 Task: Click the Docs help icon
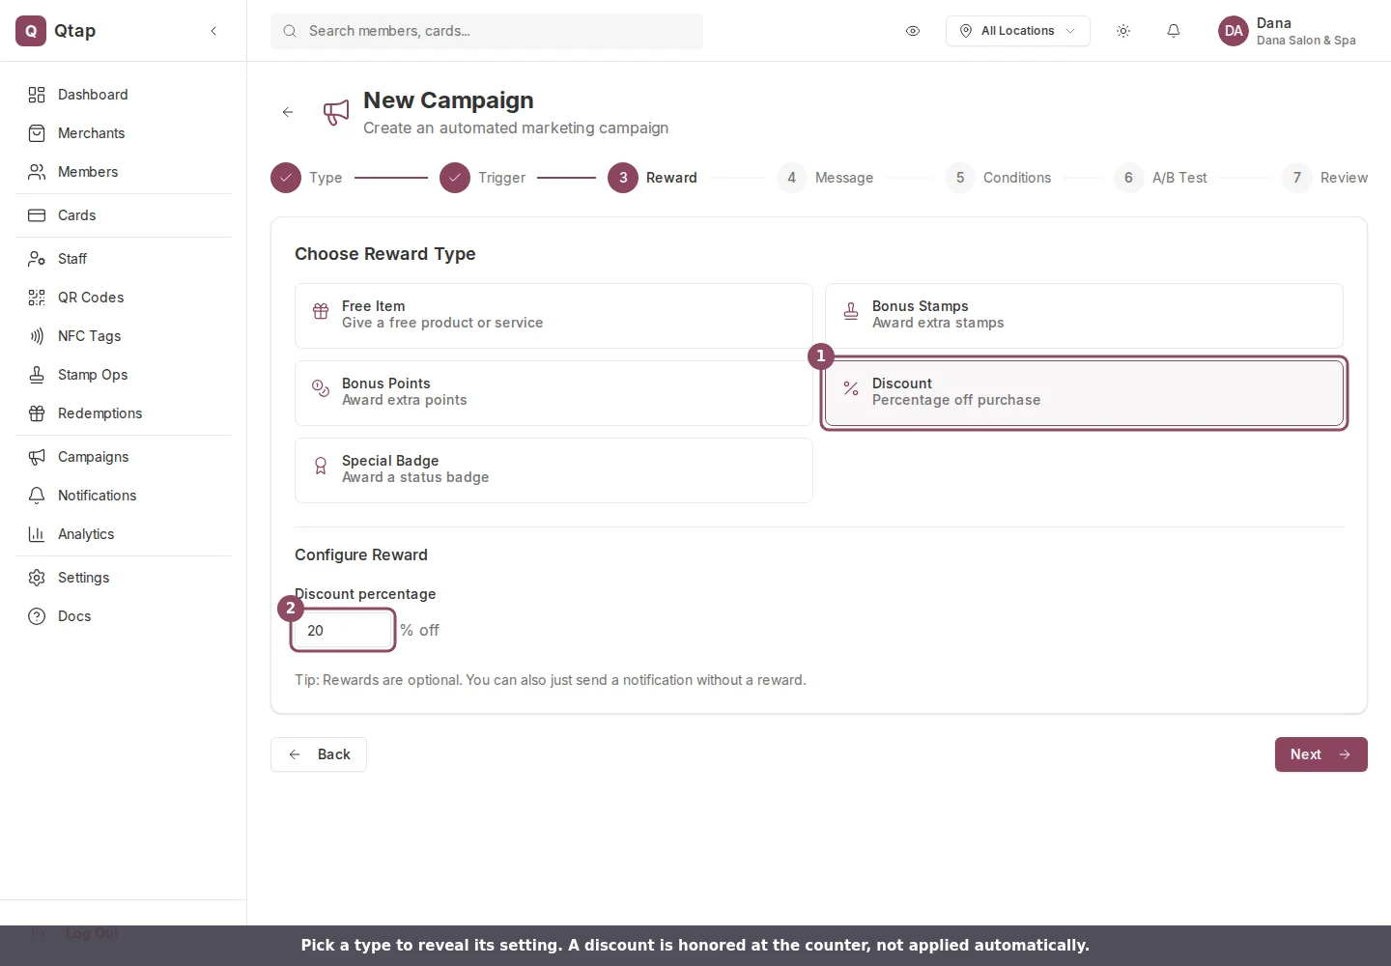(37, 616)
